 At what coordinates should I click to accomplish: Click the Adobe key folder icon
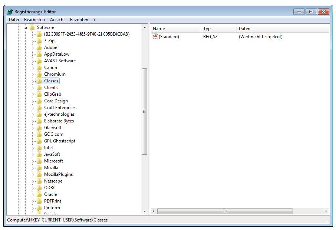39,47
